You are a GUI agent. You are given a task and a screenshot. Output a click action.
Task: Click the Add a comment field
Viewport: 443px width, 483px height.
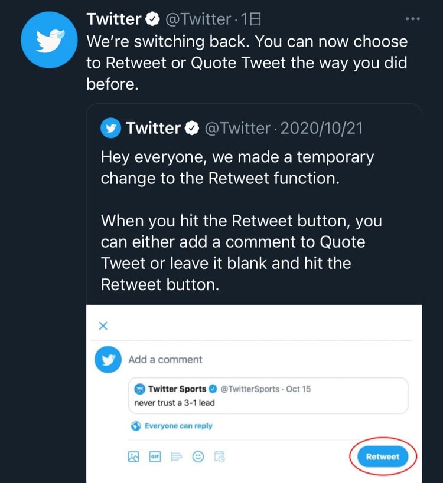(x=165, y=360)
